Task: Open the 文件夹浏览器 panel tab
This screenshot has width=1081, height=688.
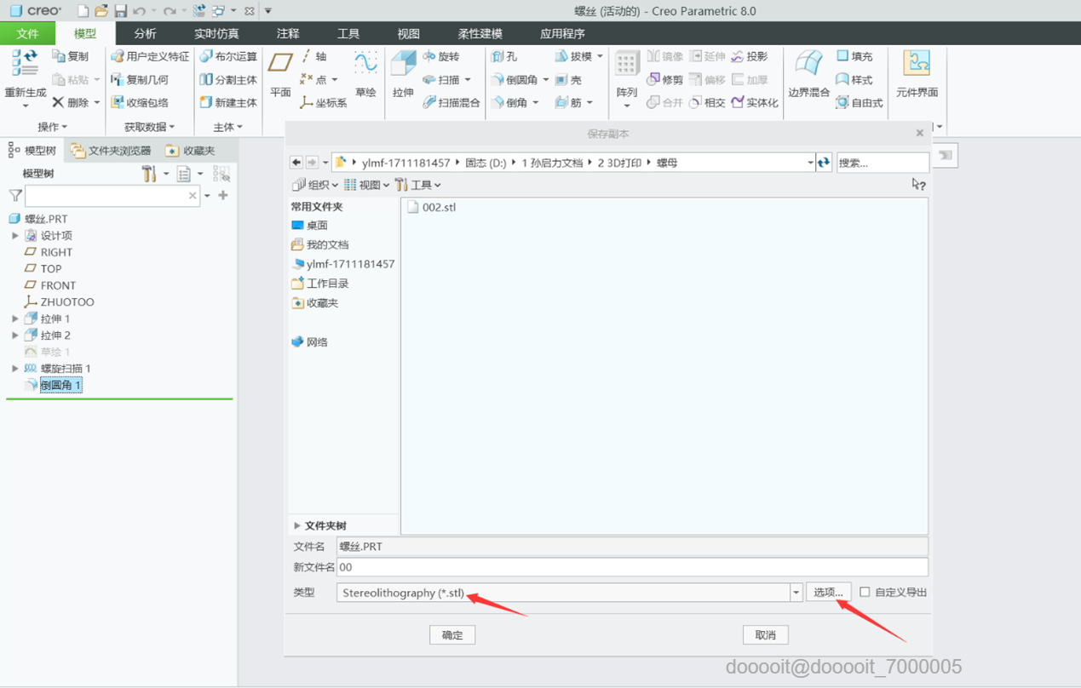Action: 112,151
